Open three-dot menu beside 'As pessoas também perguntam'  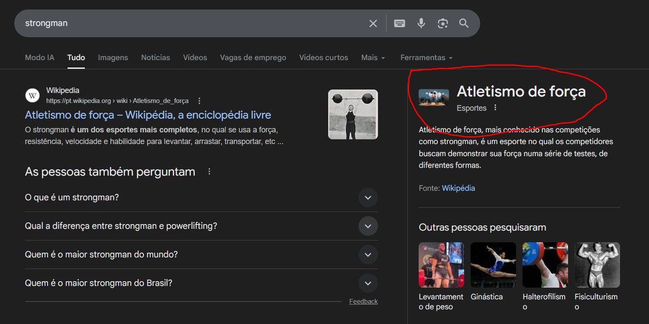209,172
